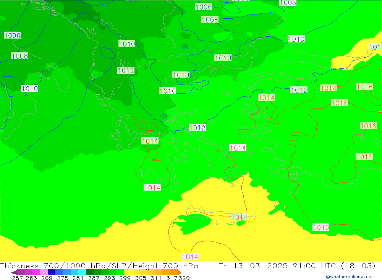Click the legend value 293
Viewport: 382px width, 280px height.
point(109,278)
